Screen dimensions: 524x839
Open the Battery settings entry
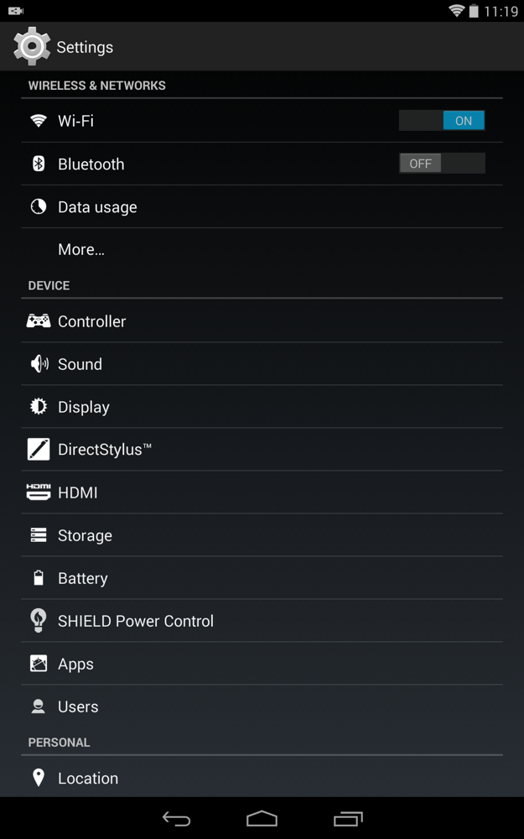[x=262, y=578]
